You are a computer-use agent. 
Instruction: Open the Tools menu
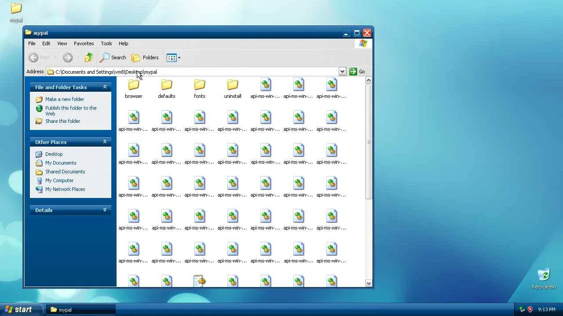pyautogui.click(x=106, y=43)
